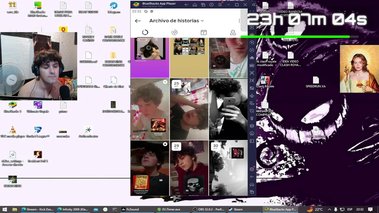Open the story thumbnail dated 30 oct
The height and width of the screenshot is (213, 379).
(228, 168)
